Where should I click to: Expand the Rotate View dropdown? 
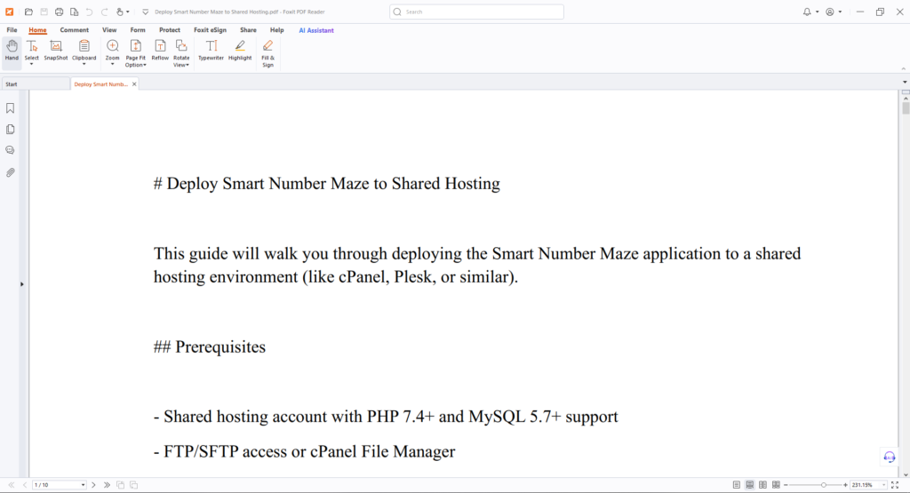click(x=181, y=65)
